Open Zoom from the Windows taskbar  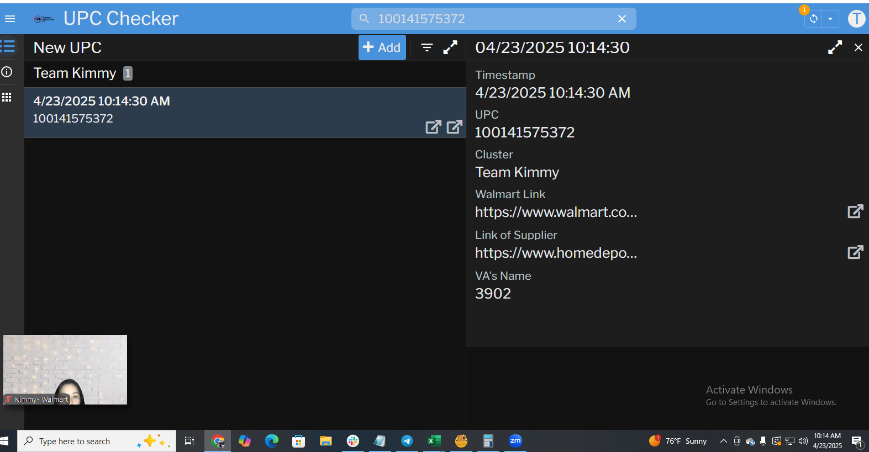[x=515, y=440]
